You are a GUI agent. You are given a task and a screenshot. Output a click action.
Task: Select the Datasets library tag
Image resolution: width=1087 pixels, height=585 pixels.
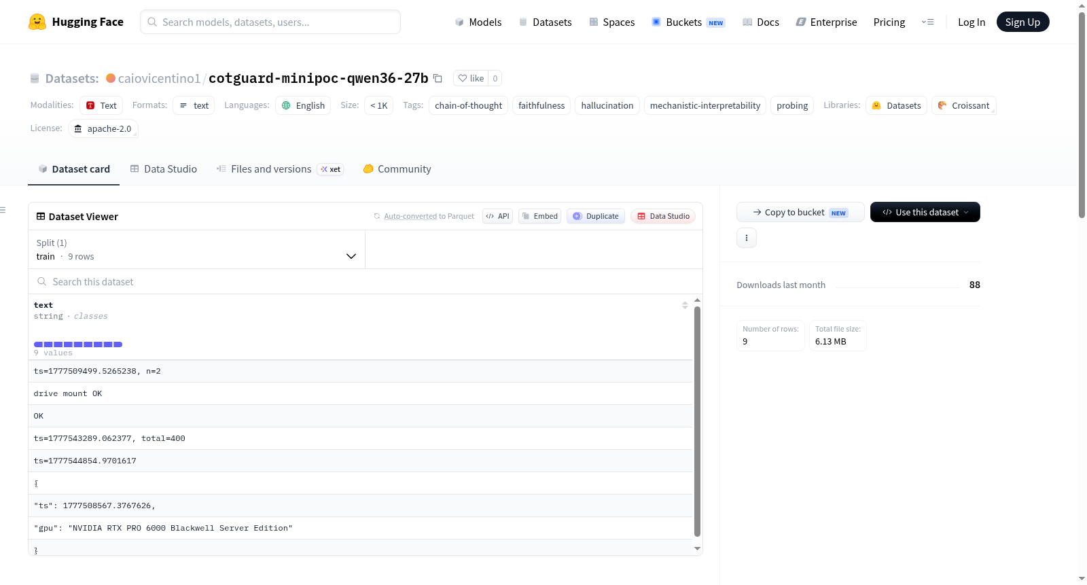point(897,105)
